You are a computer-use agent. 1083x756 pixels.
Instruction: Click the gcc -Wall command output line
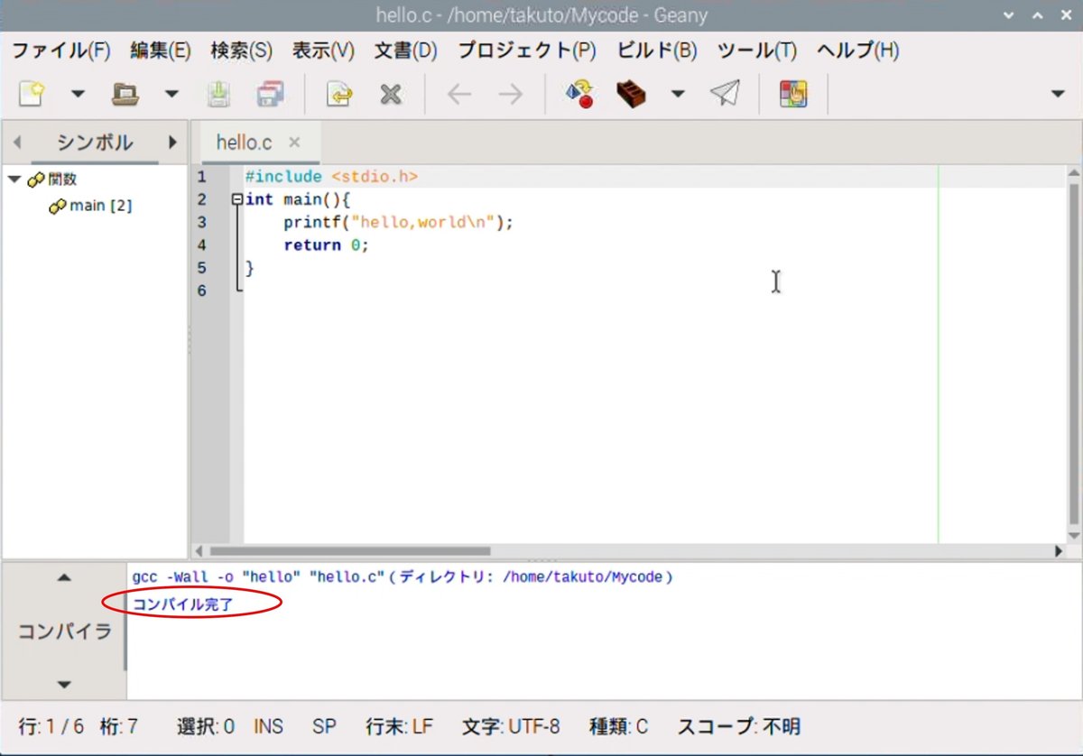coord(403,576)
